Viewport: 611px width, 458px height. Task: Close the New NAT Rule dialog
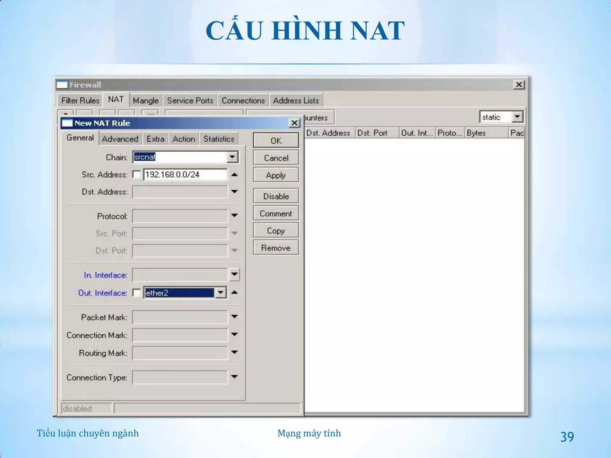(294, 123)
